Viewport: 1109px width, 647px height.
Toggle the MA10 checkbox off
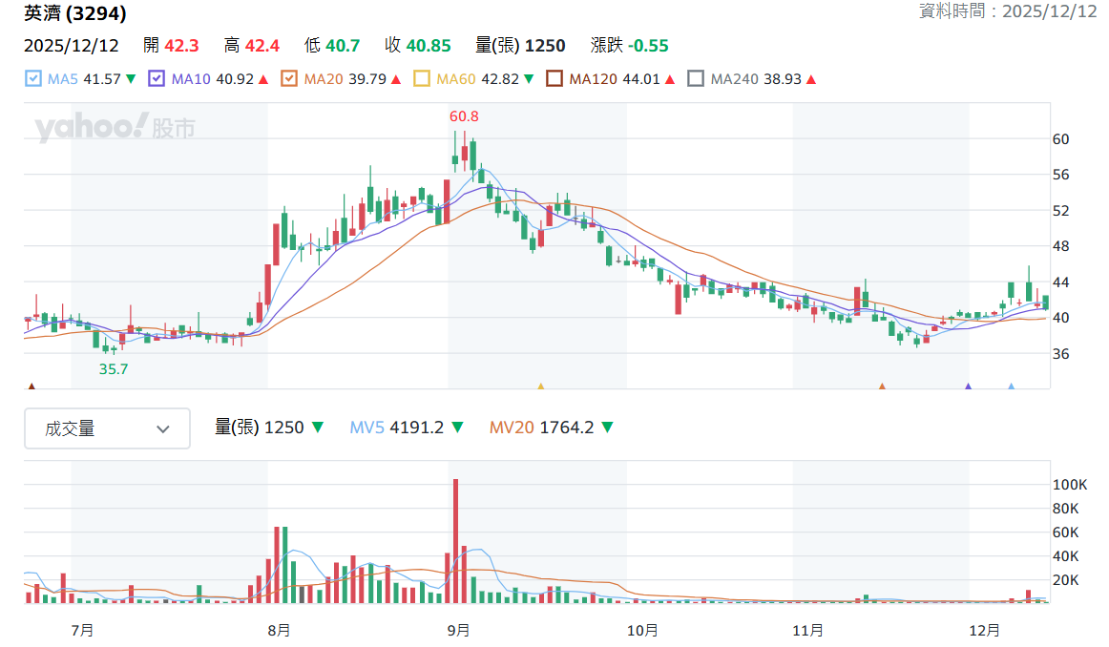157,78
